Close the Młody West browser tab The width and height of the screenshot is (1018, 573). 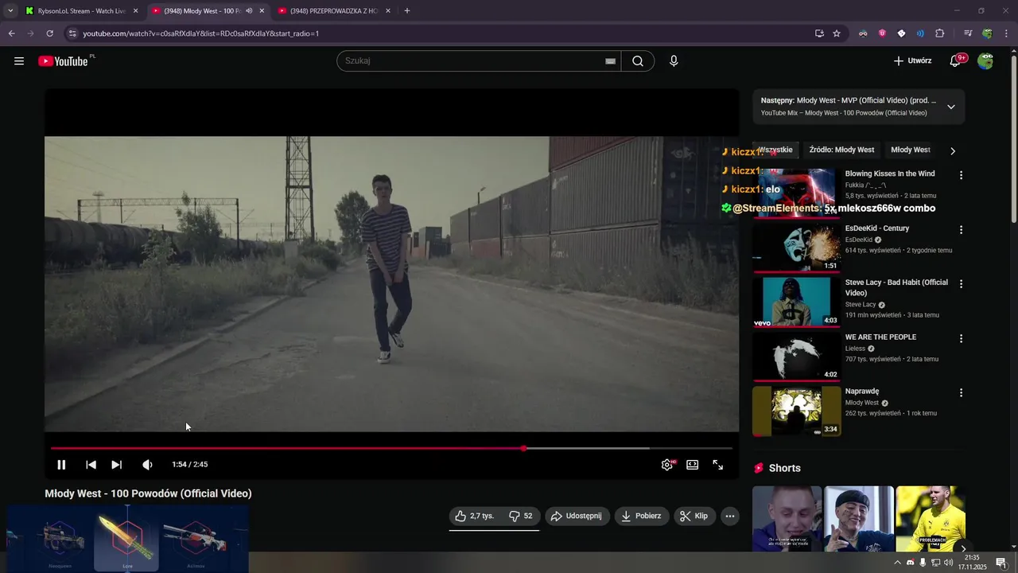point(262,11)
